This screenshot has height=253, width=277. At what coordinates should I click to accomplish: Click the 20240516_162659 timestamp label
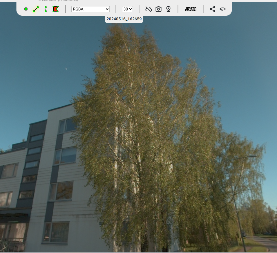coord(124,19)
